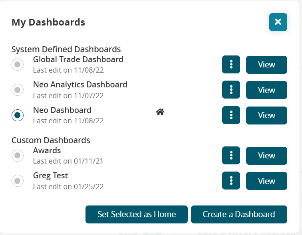The image size is (302, 235).
Task: Select the Global Trade Dashboard radio button
Action: 18,65
